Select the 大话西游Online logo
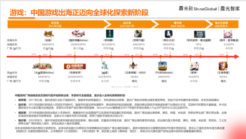 (43, 66)
